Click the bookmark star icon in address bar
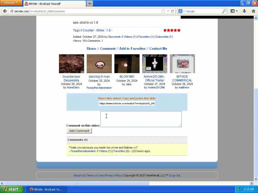The width and height of the screenshot is (258, 193). coord(163,11)
